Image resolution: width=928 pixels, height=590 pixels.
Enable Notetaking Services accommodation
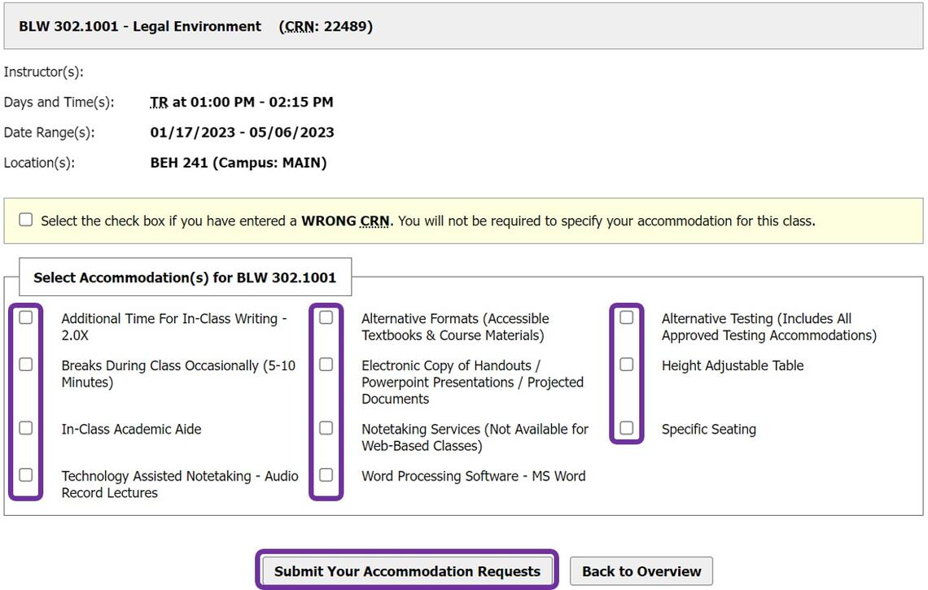tap(326, 427)
